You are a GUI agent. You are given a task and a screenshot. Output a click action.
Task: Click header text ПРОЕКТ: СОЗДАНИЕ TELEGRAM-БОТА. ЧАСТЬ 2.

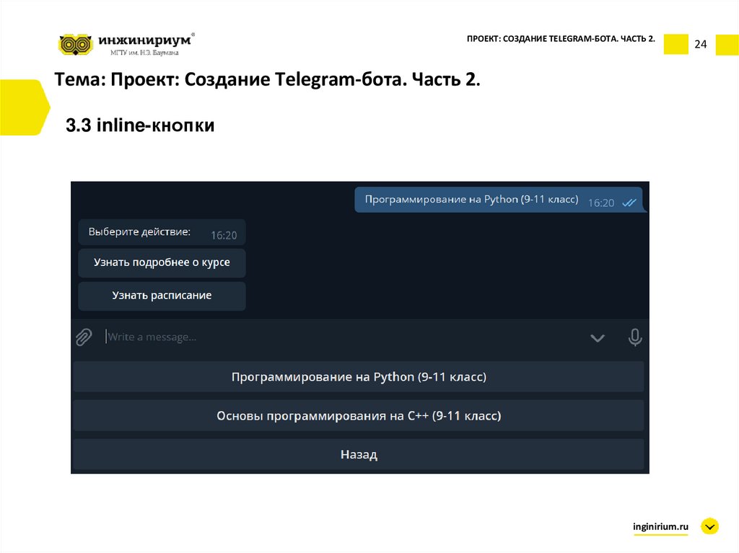561,39
